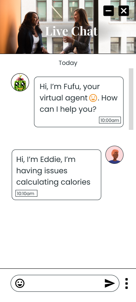
Task: Click the smiley emoji in Fufu's message
Action: coord(93,98)
